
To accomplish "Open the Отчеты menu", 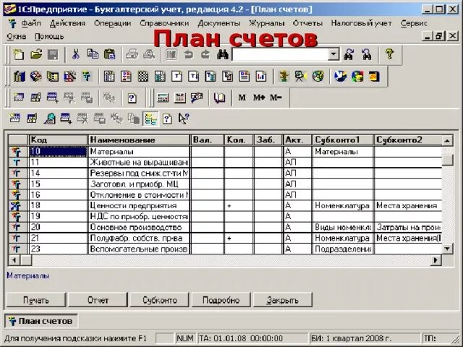I will pos(307,23).
